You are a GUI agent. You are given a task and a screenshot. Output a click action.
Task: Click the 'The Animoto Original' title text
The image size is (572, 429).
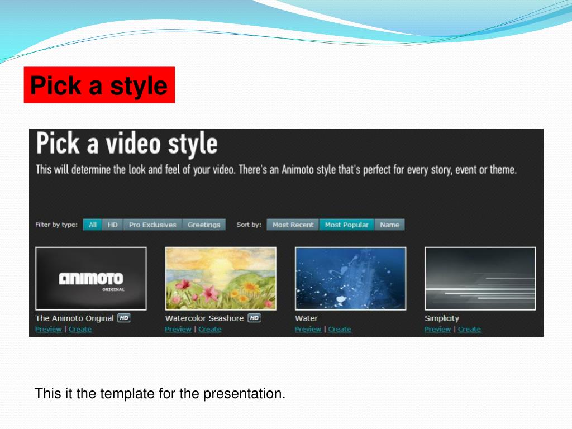(74, 318)
